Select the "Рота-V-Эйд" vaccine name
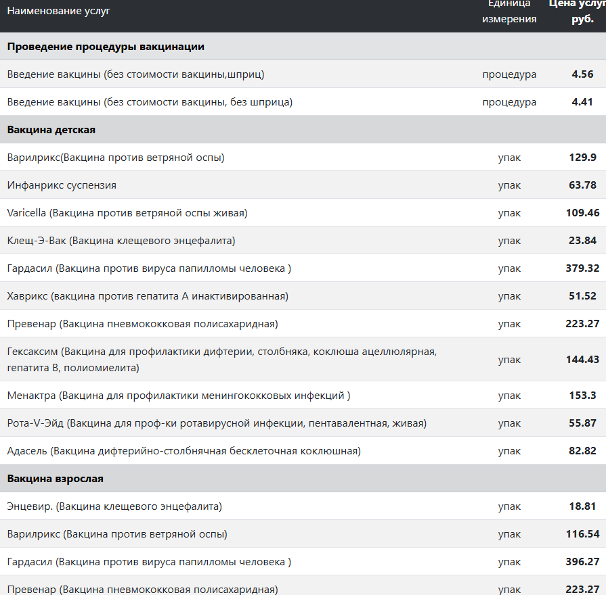The width and height of the screenshot is (606, 595). tap(217, 423)
